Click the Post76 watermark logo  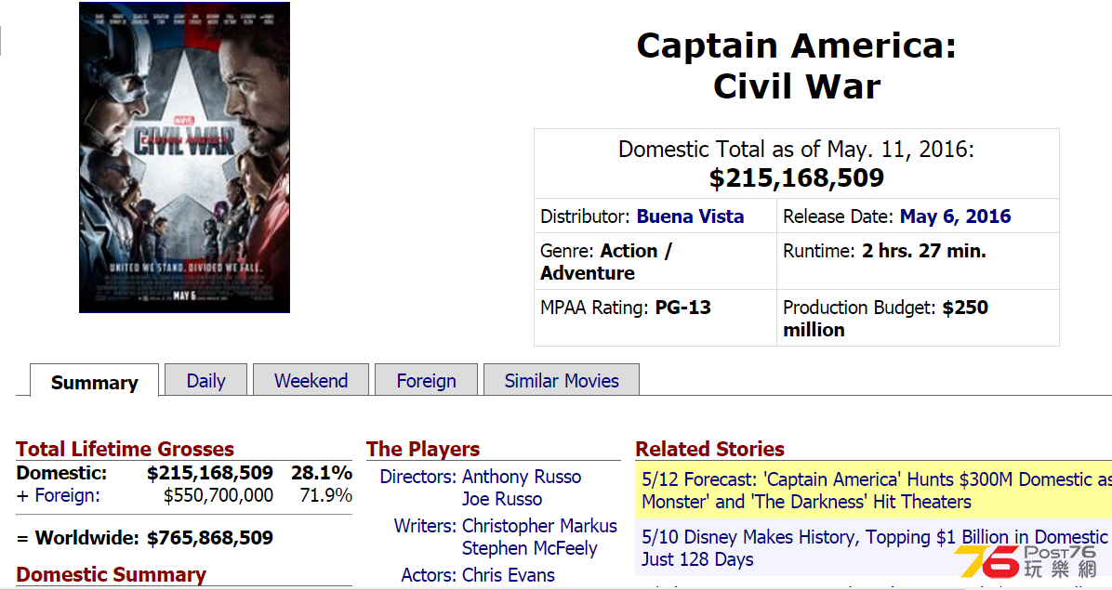pos(1026,562)
